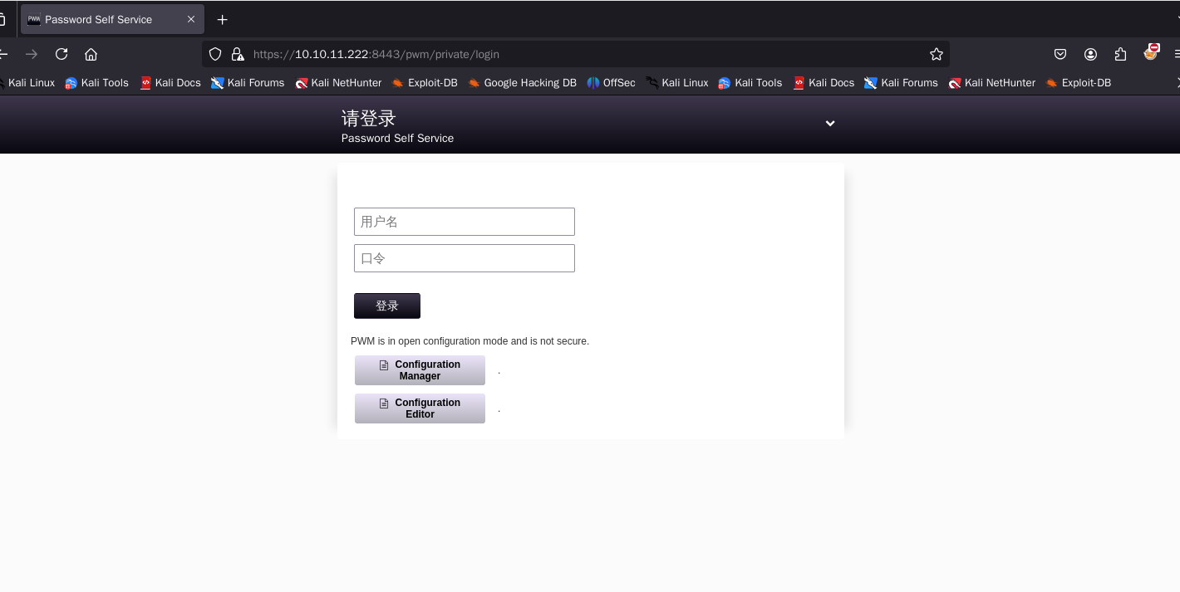Open the Google Hacking DB bookmark
This screenshot has height=592, width=1180.
pos(522,82)
